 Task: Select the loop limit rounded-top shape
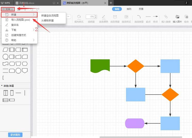click(12, 71)
